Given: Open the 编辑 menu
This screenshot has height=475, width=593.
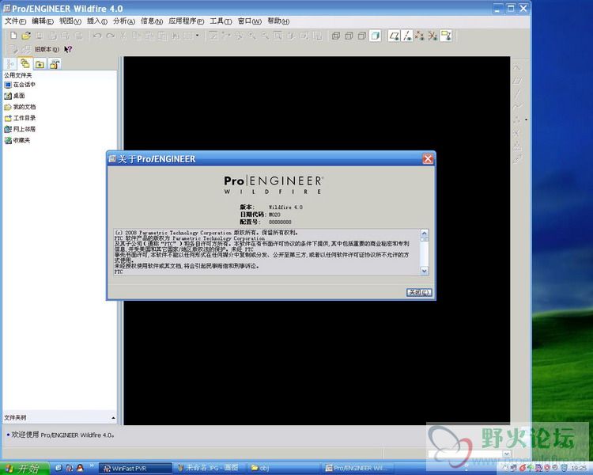Looking at the screenshot, I should coord(43,21).
